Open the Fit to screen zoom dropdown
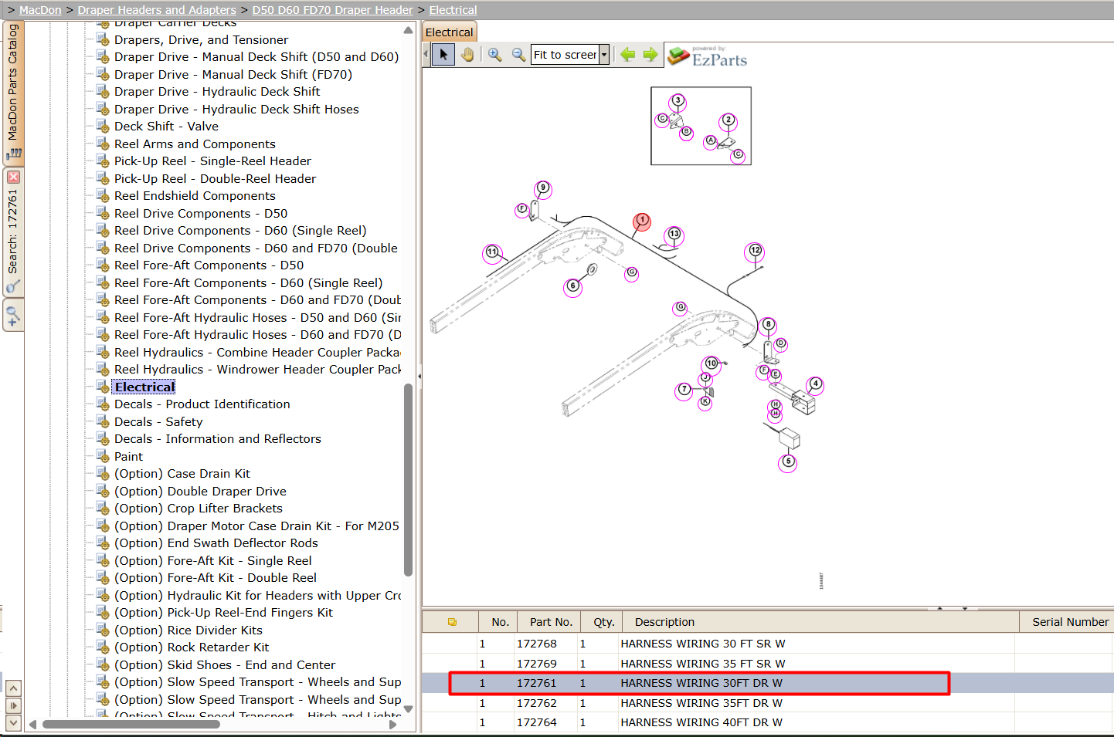 click(604, 55)
